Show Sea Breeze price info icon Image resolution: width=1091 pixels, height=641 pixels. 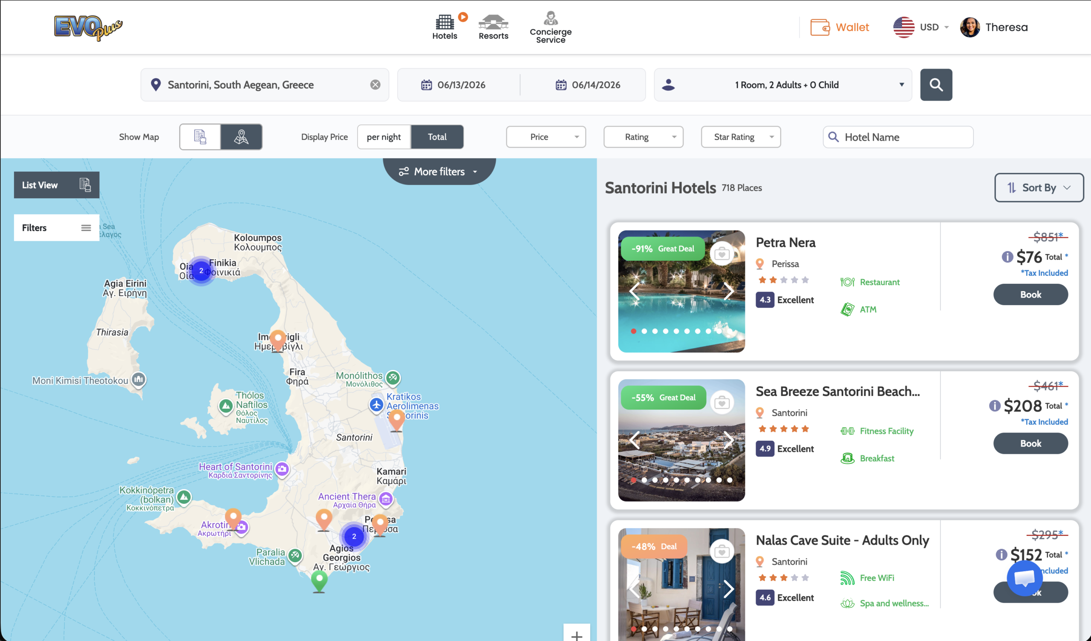[994, 406]
